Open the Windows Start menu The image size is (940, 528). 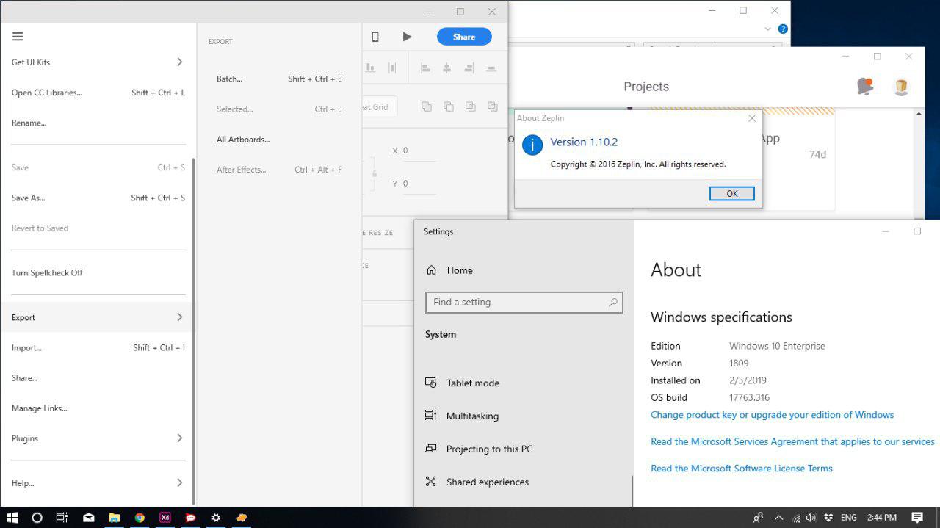(12, 518)
